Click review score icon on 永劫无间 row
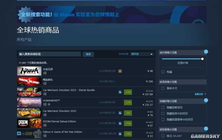Screen dimensions: 222x140 pos(120,71)
